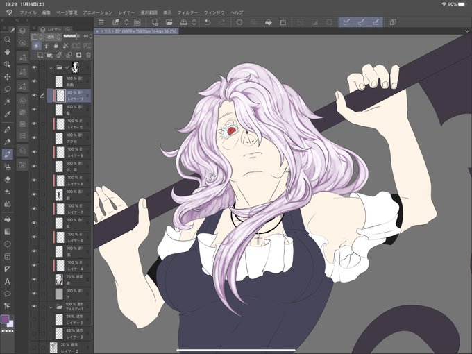Collapse the フォルダー1 folder chevron
Image resolution: width=472 pixels, height=354 pixels.
(51, 307)
